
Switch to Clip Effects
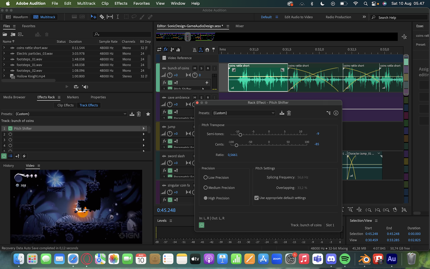(65, 105)
